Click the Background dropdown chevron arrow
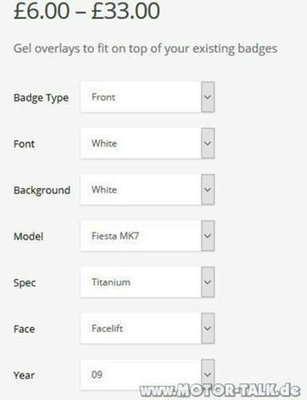 pyautogui.click(x=208, y=190)
